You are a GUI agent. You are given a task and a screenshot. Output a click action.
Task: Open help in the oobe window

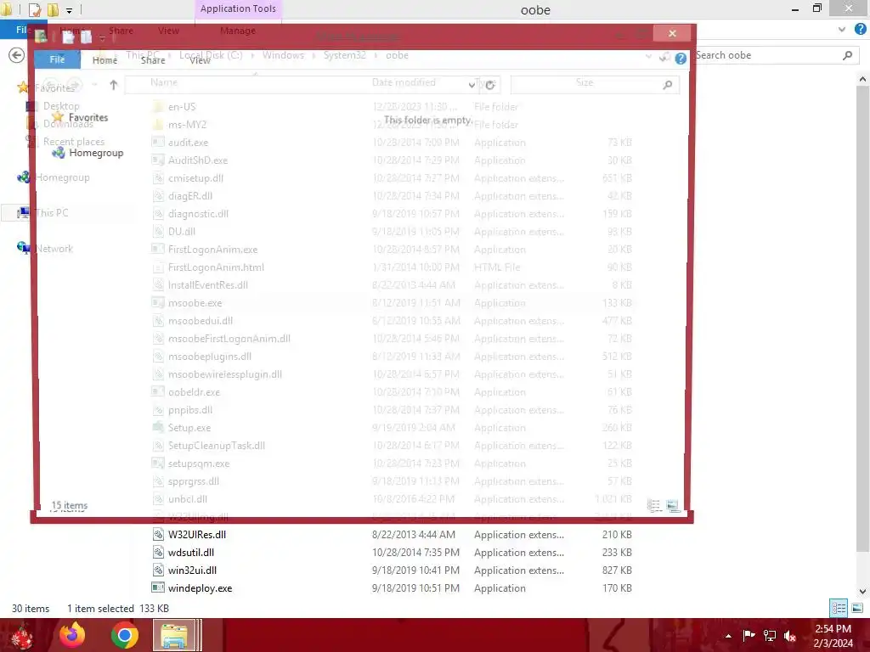click(861, 30)
